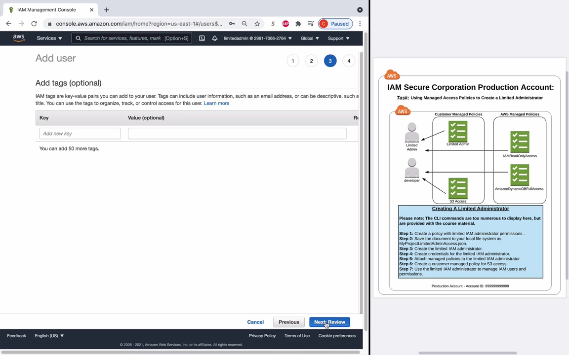Click the Limited Admin policy icon in diagram
The image size is (569, 355).
coord(458,131)
